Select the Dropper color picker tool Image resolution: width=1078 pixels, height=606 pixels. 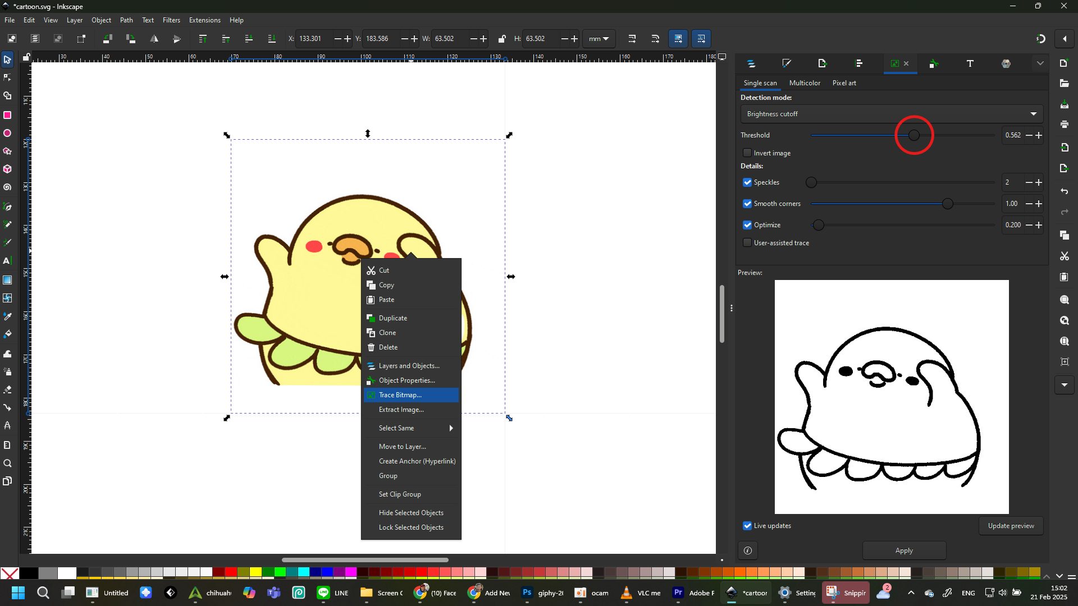pyautogui.click(x=7, y=316)
